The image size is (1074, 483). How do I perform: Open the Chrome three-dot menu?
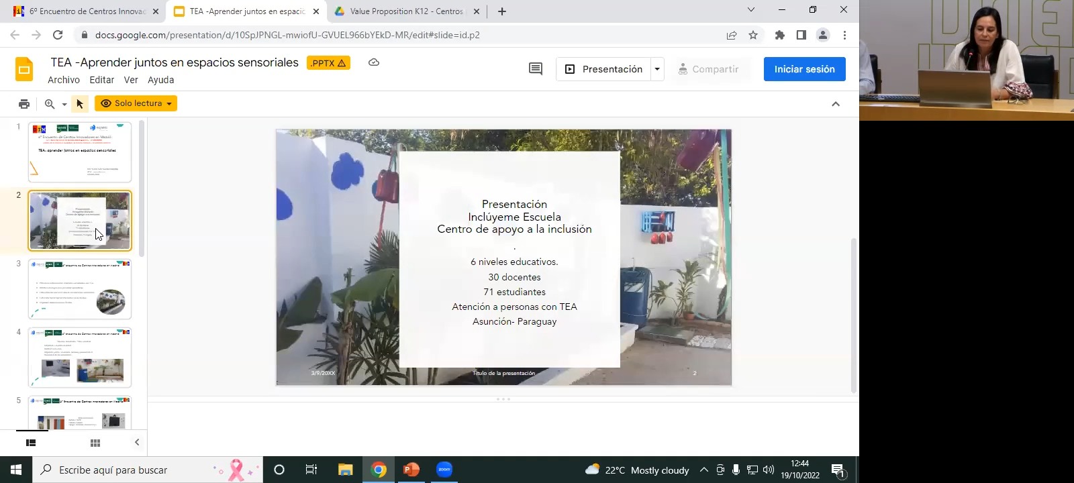844,35
